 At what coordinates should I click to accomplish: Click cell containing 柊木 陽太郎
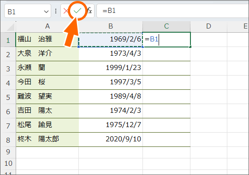47,140
